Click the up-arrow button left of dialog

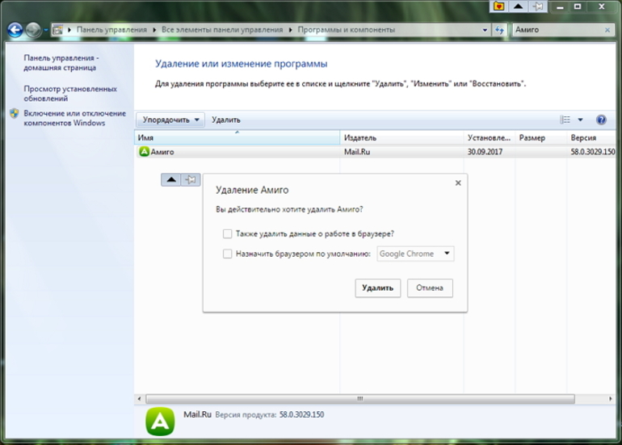(171, 179)
